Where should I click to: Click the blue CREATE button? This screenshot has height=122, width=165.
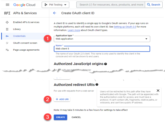pos(60,117)
